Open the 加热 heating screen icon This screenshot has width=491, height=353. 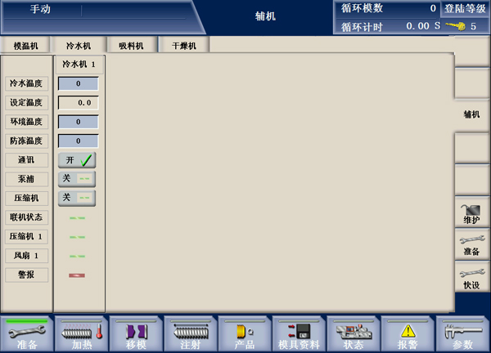click(x=81, y=333)
